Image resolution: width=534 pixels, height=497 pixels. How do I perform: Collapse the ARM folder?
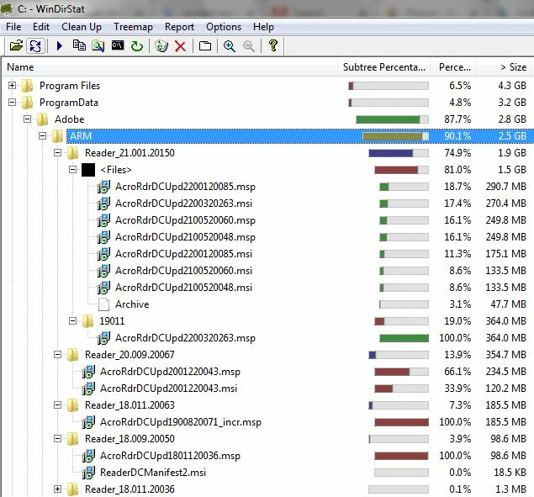[x=43, y=136]
